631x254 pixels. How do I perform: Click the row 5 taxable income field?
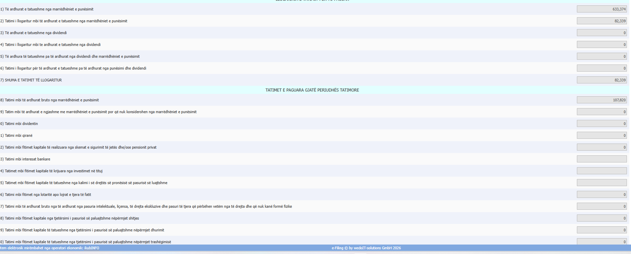pos(602,56)
